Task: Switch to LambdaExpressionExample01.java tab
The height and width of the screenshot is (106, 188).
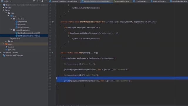Action: 64,1
